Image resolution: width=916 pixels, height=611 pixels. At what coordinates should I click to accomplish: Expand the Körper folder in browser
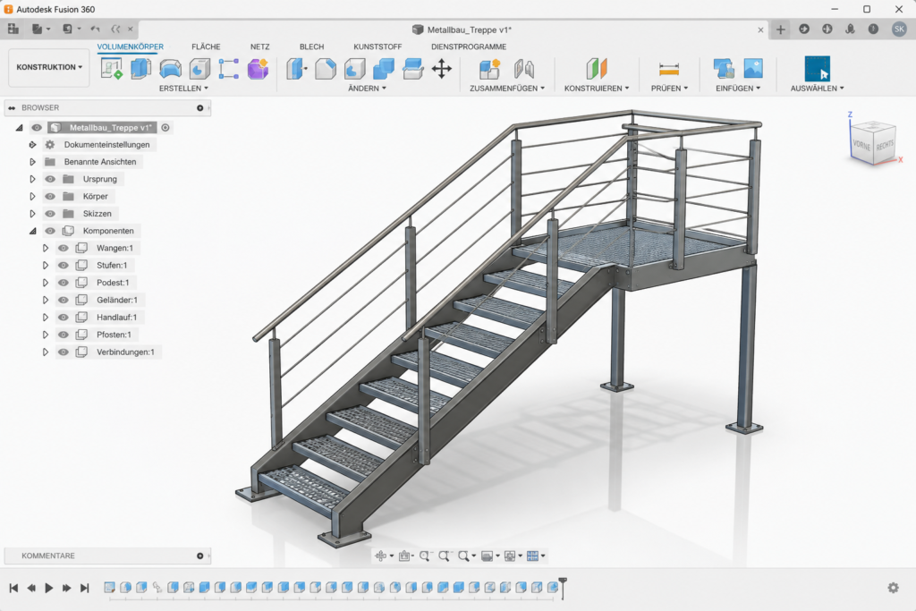[33, 196]
